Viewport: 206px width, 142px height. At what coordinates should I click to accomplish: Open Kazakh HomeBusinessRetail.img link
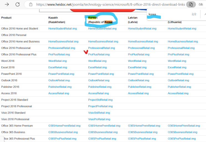tap(63, 41)
